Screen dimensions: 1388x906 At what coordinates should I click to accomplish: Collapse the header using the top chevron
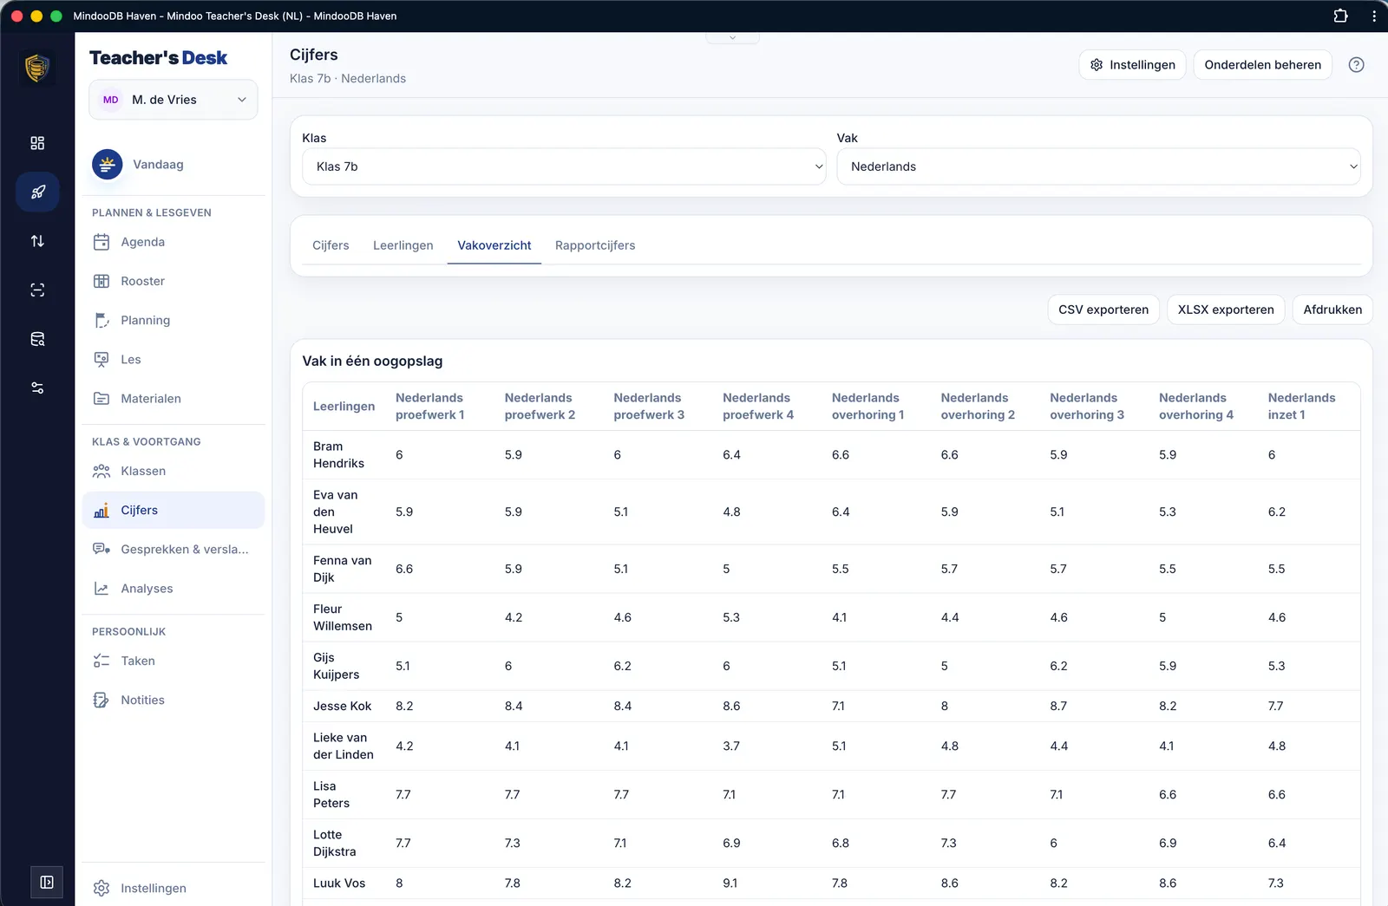[732, 37]
